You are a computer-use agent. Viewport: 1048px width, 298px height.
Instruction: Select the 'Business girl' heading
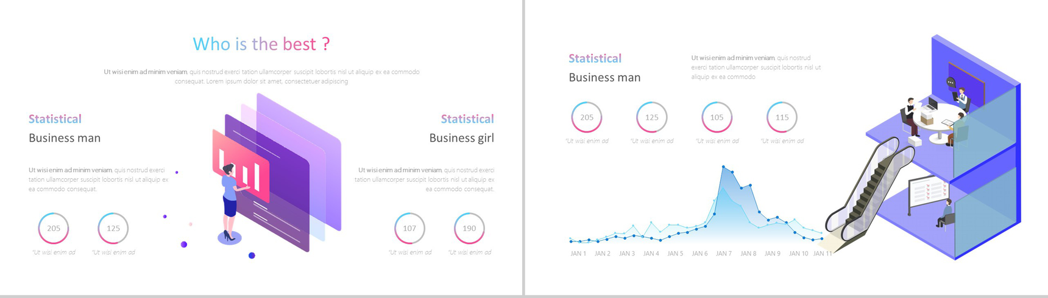(461, 138)
